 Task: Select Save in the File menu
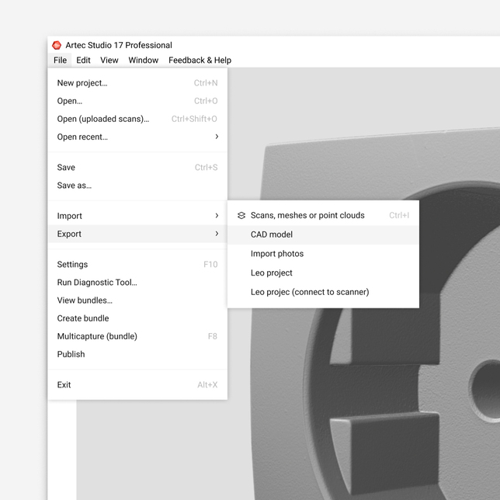click(137, 168)
